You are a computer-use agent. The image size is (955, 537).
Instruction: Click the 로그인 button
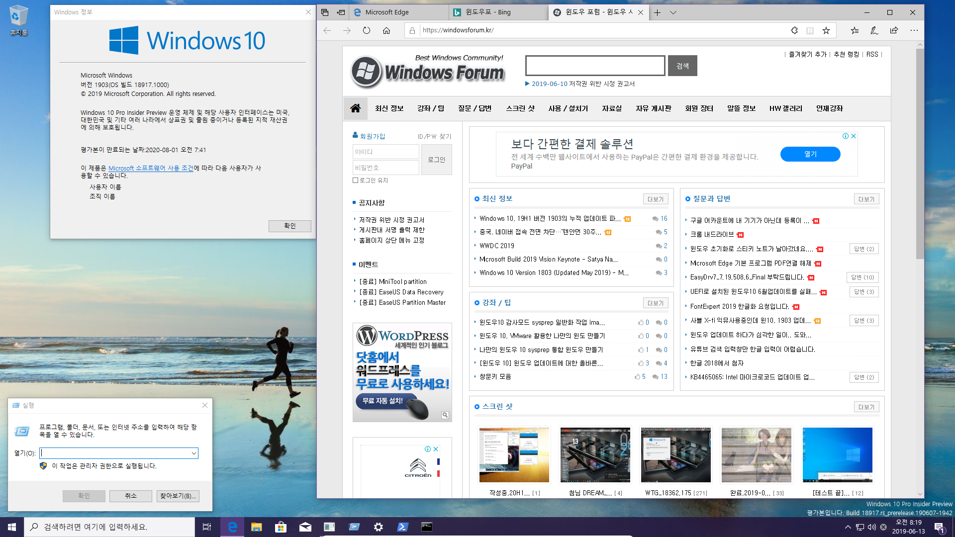pyautogui.click(x=436, y=160)
